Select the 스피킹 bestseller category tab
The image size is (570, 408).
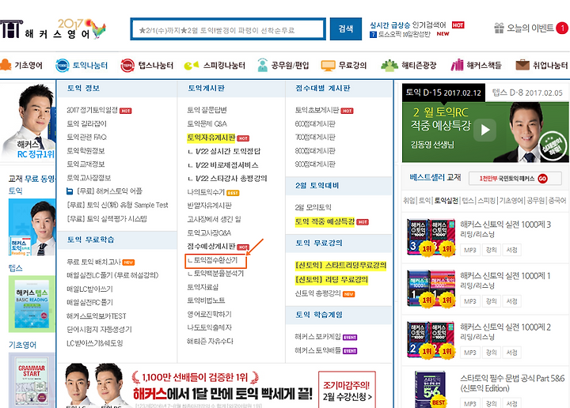(x=486, y=200)
